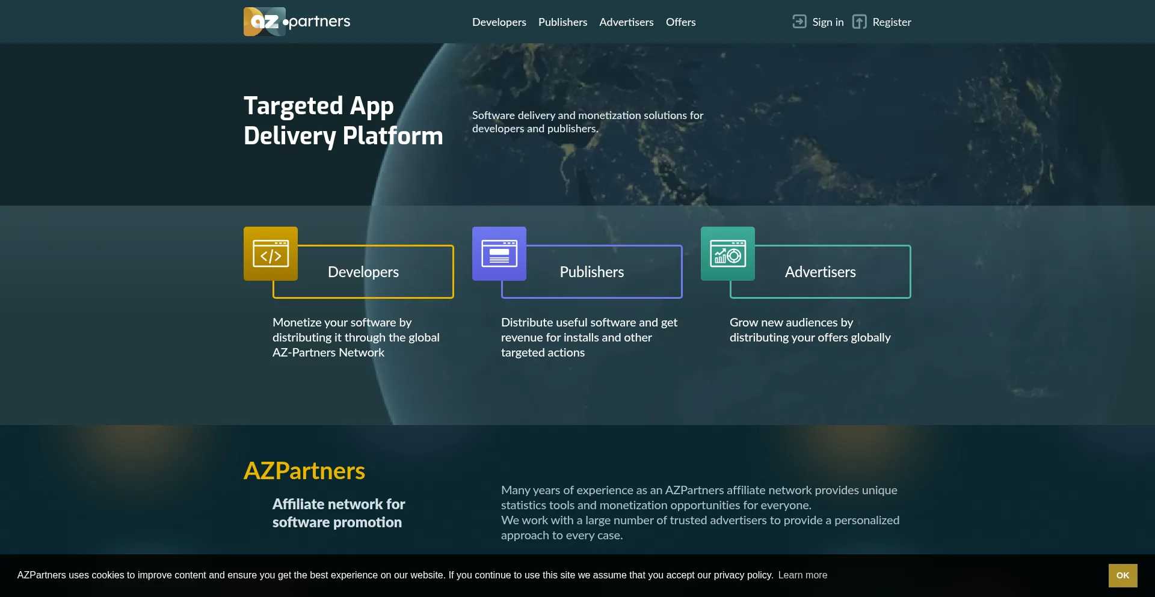Click the 'AZPartners uses cookies' banner notice text

click(x=395, y=575)
